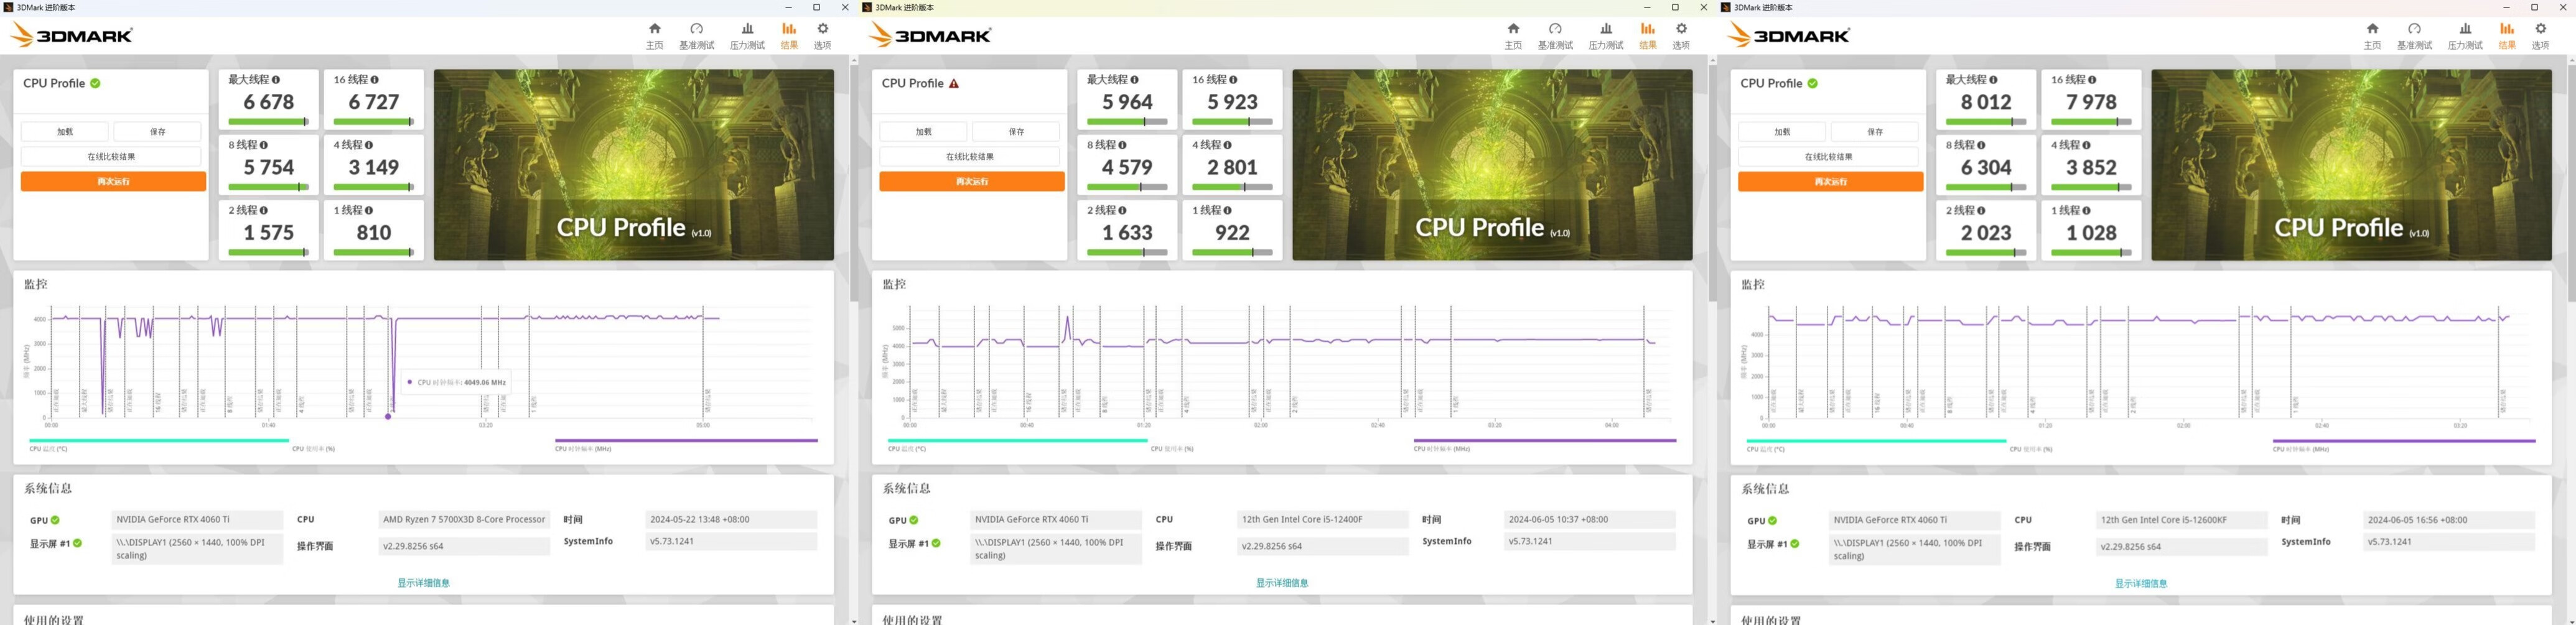Click score bar under 6 678
This screenshot has height=625, width=2576.
click(268, 122)
